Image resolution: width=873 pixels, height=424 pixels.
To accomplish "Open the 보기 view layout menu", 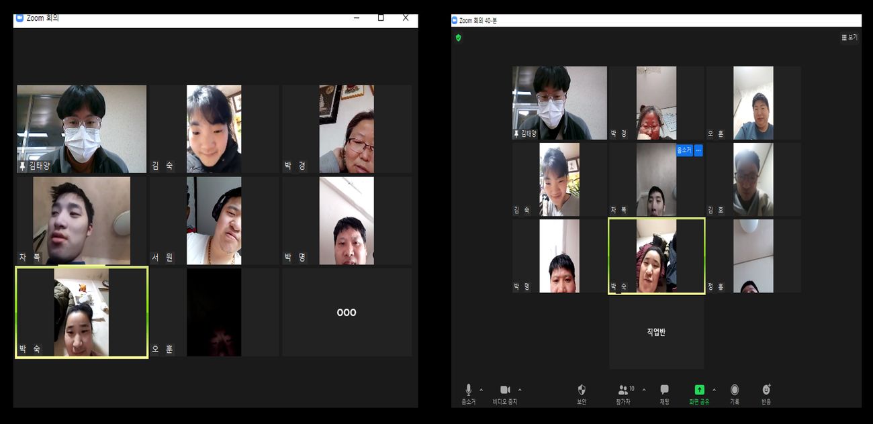I will click(x=849, y=38).
